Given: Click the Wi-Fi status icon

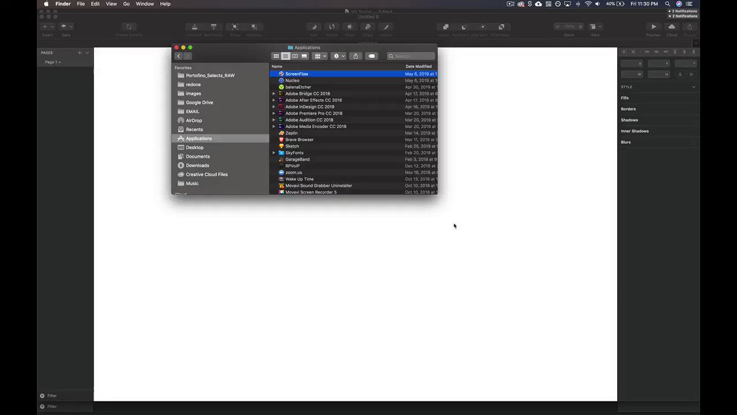Looking at the screenshot, I should click(x=588, y=4).
